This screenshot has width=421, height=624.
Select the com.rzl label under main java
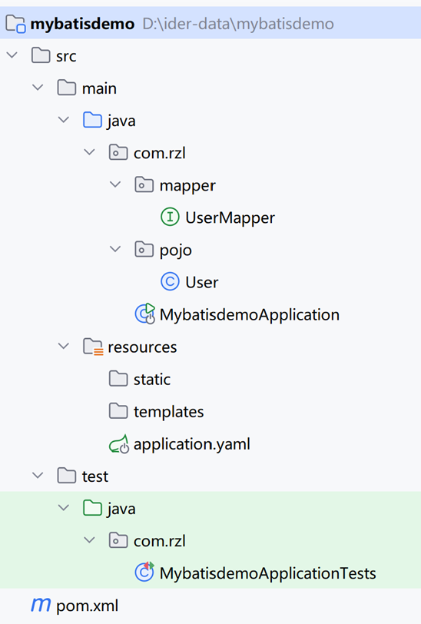pos(160,153)
